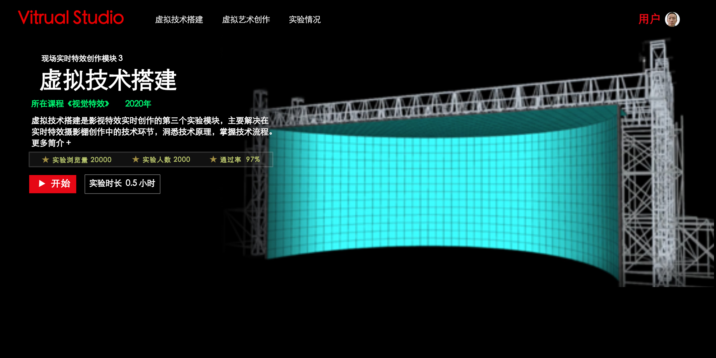Open the user avatar photo
Image resolution: width=716 pixels, height=358 pixels.
tap(672, 19)
